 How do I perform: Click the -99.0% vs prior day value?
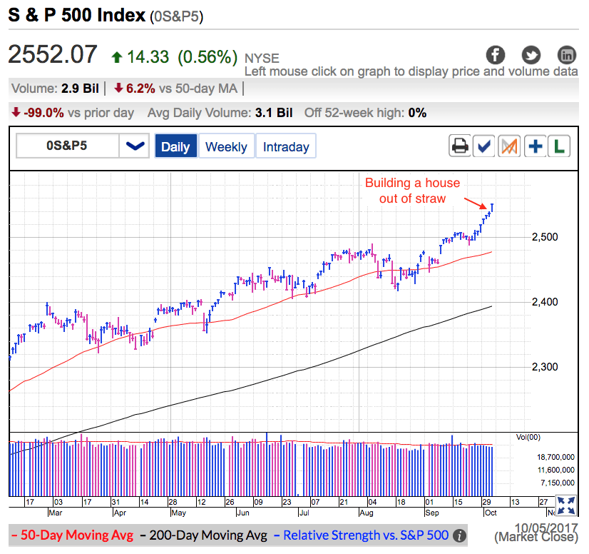tap(73, 113)
